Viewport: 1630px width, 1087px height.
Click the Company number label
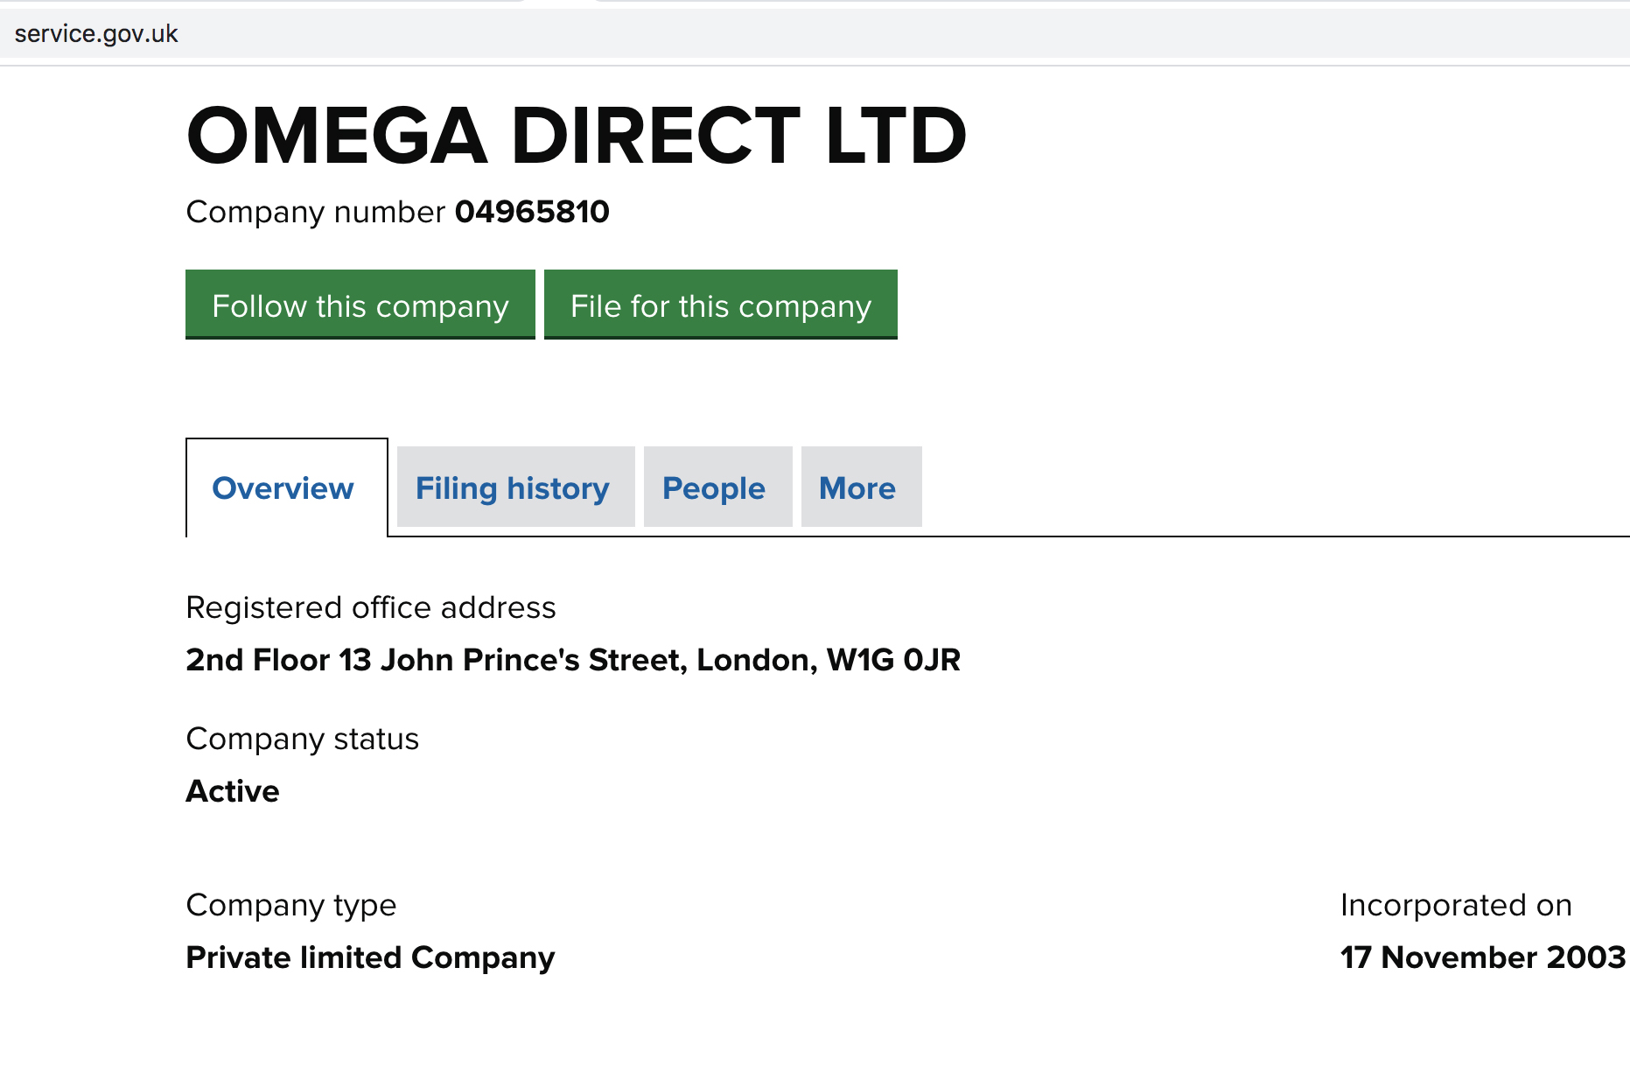[316, 212]
